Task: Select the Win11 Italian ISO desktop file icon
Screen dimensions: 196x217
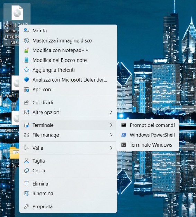Action: pos(17,13)
